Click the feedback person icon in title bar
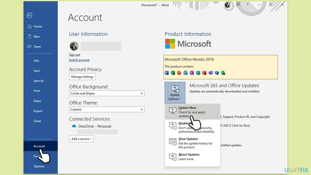 [x=238, y=5]
